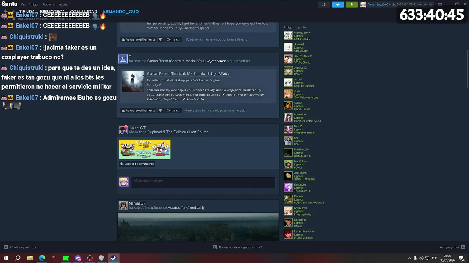469x263 pixels.
Task: Open Amigos y chat panel
Action: (x=453, y=247)
